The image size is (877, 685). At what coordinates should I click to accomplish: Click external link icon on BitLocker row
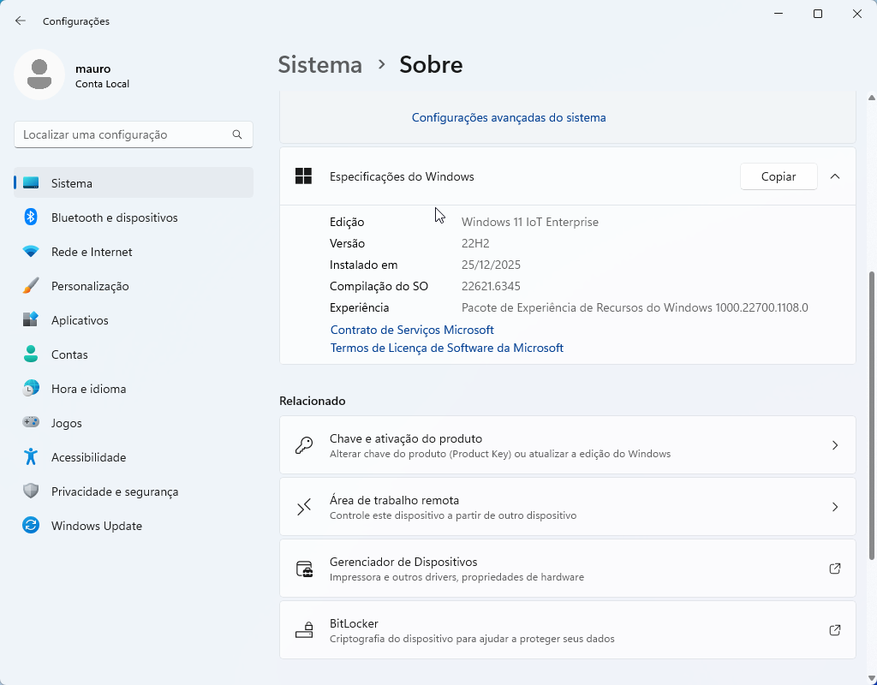click(834, 630)
